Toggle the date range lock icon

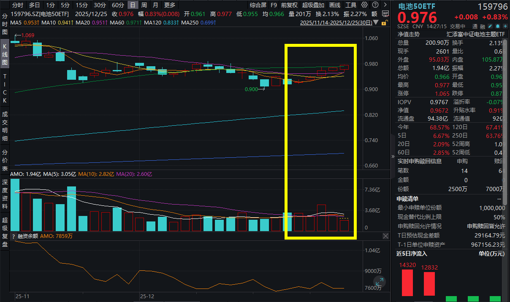(385, 22)
